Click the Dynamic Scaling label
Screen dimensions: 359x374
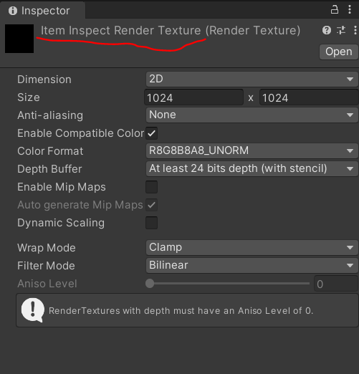[61, 223]
